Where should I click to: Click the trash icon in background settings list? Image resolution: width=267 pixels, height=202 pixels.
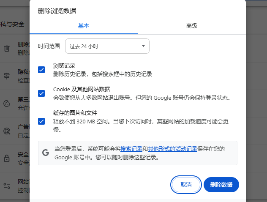pyautogui.click(x=7, y=48)
